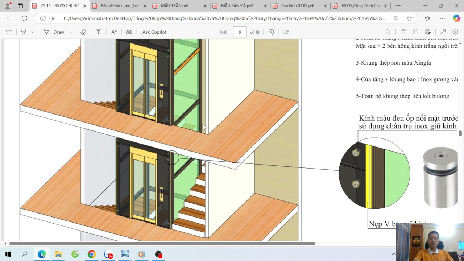This screenshot has height=261, width=464.
Task: Switch to the Sàn kính 03.08.pdf tab
Action: (298, 6)
